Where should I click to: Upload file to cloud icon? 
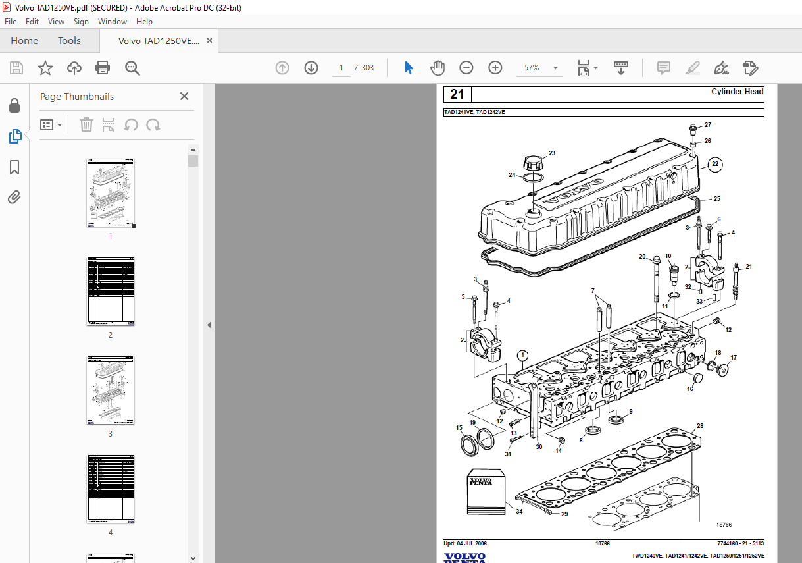74,68
